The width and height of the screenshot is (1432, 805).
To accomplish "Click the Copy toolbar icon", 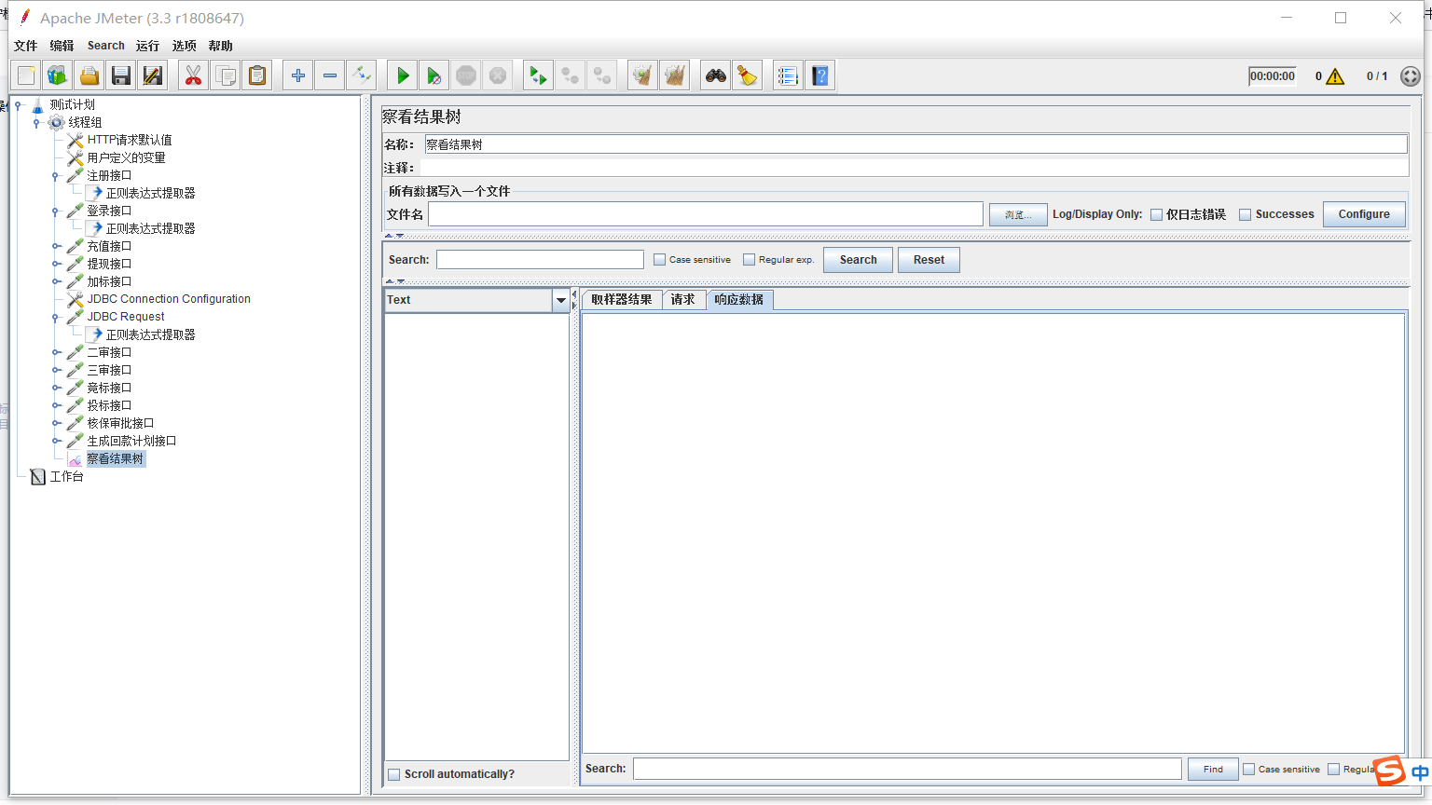I will 225,75.
